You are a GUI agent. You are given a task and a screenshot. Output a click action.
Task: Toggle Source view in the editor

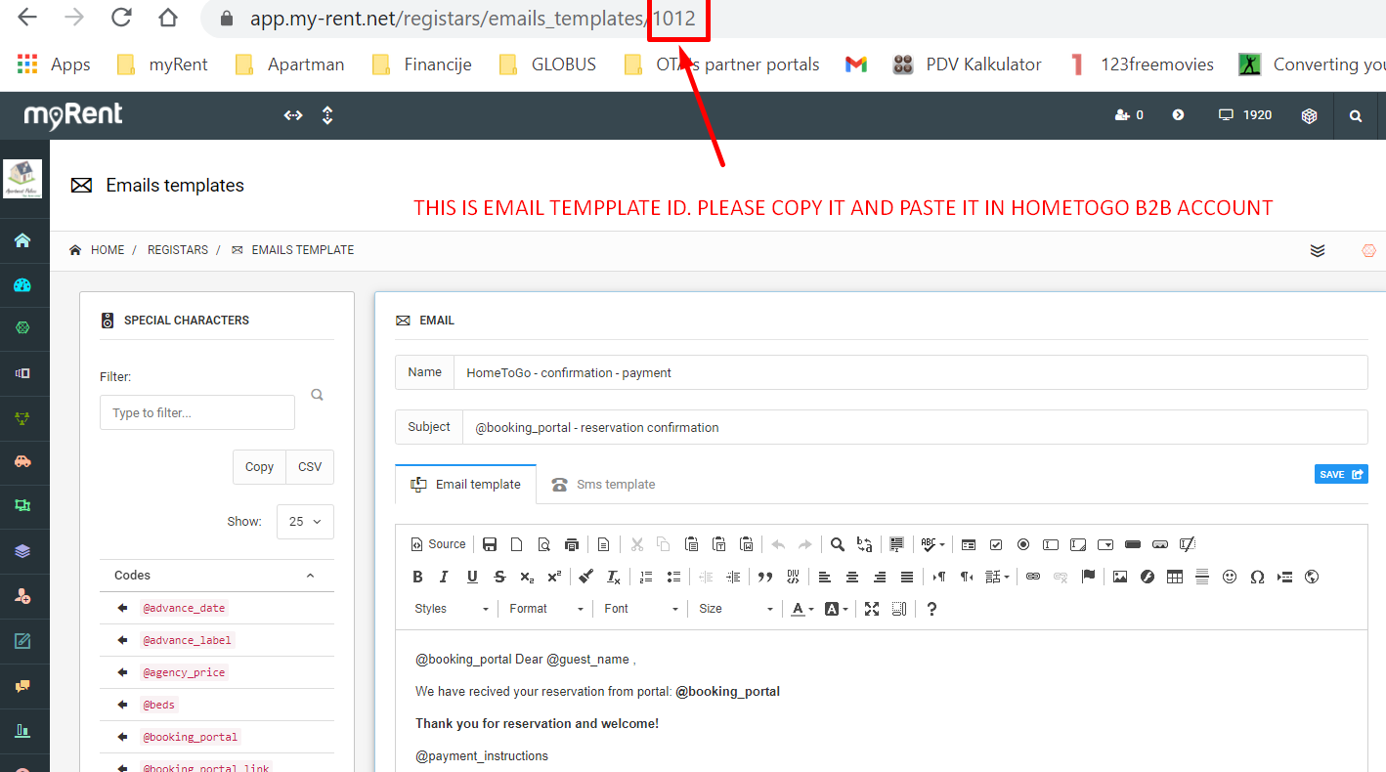point(439,544)
